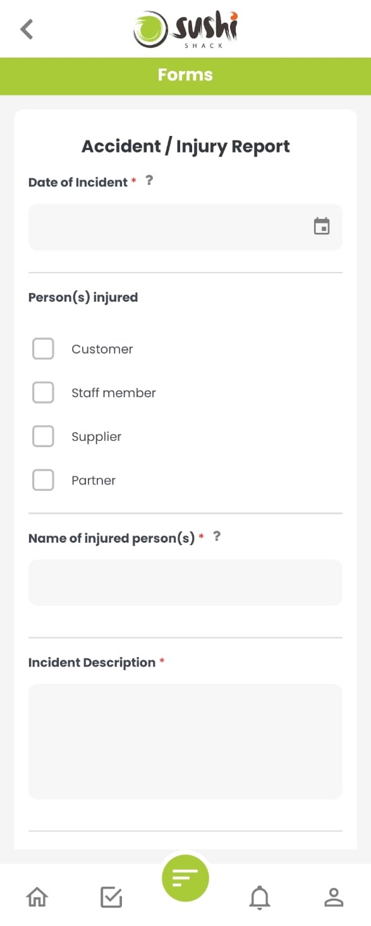Open the notifications bell icon
The height and width of the screenshot is (926, 371).
[259, 896]
